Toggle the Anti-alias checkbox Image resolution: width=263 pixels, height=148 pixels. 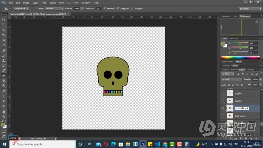tap(105, 8)
